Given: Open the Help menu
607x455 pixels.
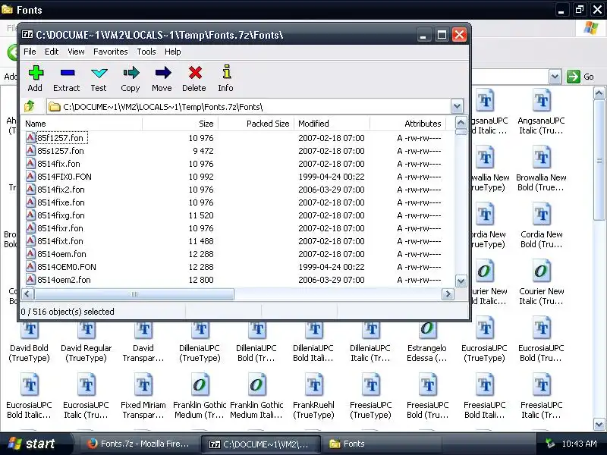Looking at the screenshot, I should point(172,52).
